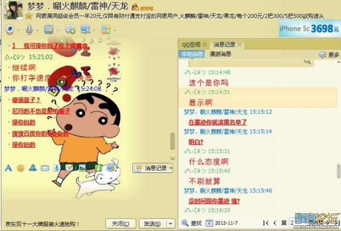Viewport: 341px width, 231px height.
Task: Go to the first page of message history
Action: [266, 223]
